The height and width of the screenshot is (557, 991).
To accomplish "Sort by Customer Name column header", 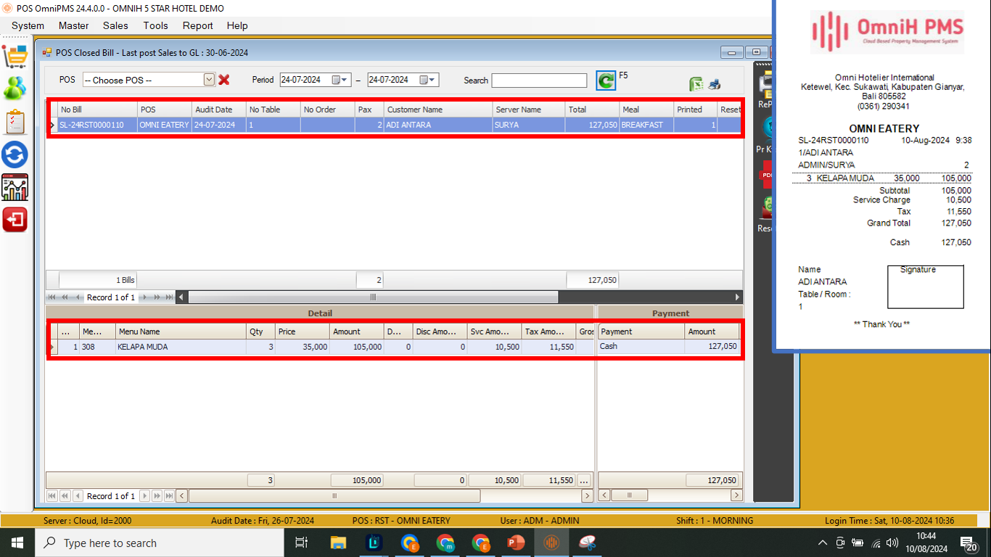I will point(437,110).
